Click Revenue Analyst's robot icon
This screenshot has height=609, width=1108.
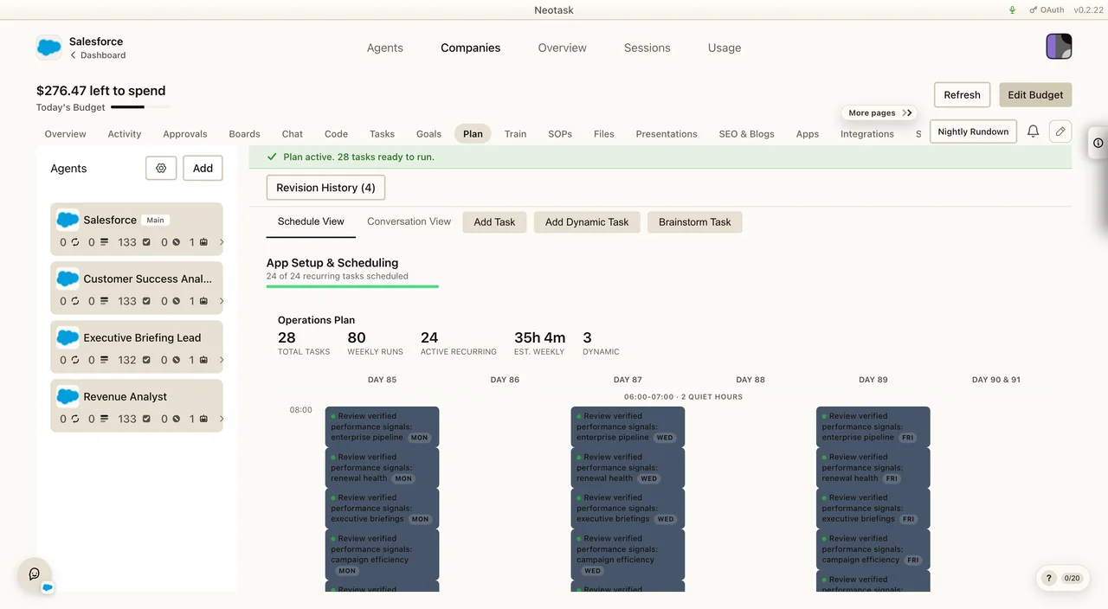203,419
